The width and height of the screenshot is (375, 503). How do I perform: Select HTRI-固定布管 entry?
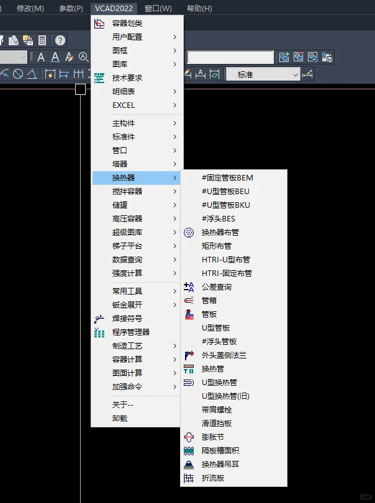coord(233,274)
